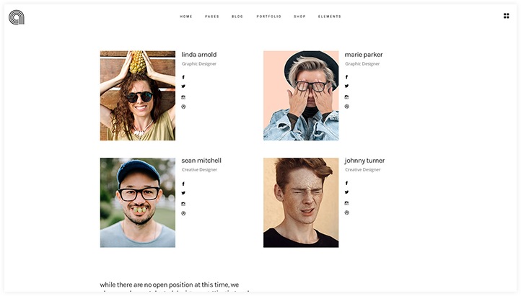Open Marie Parker's Dribbble icon
This screenshot has width=521, height=296.
coord(346,107)
